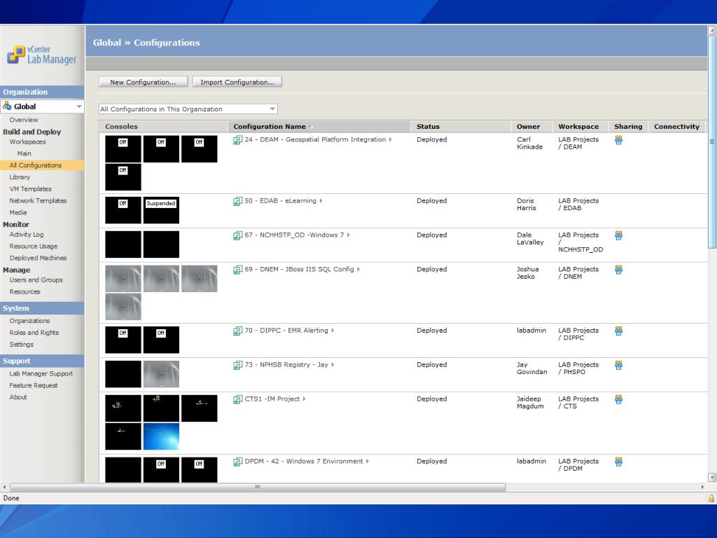Click the horizontal scrollbar right arrow
Viewport: 717px width, 538px height.
pyautogui.click(x=703, y=488)
